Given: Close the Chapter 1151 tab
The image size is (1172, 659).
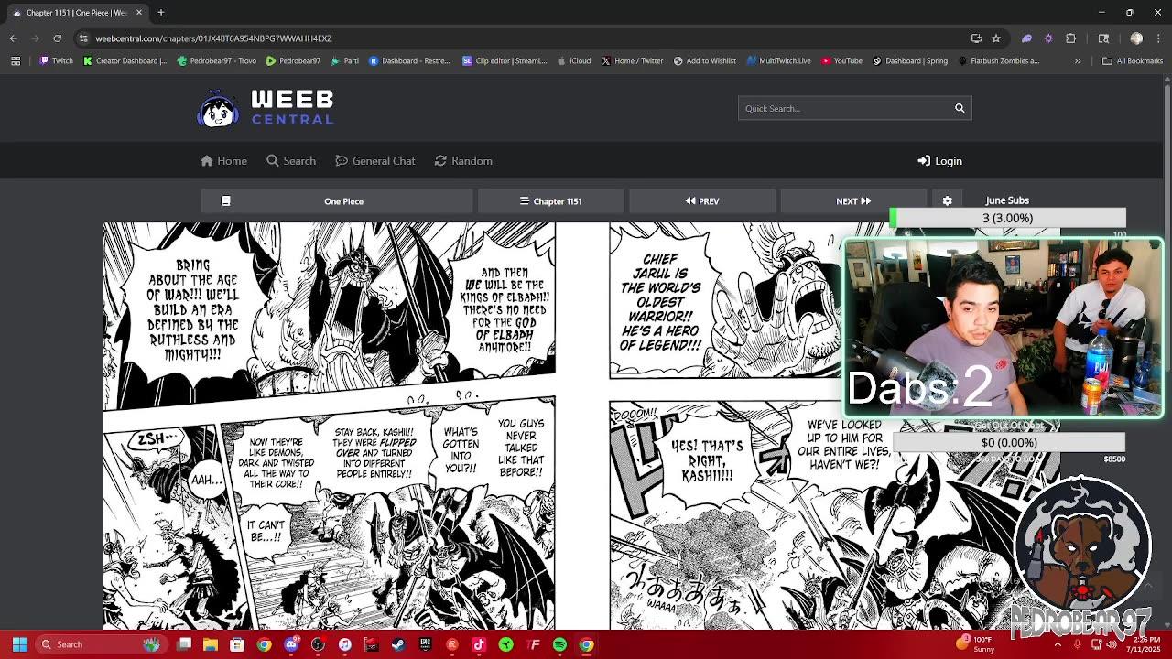Looking at the screenshot, I should pos(139,12).
